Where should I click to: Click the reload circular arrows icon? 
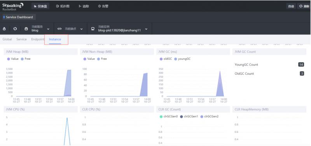pos(15,29)
